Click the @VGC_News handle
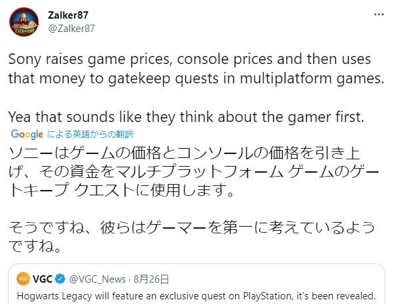Viewport: 396px width, 304px height. click(x=97, y=279)
